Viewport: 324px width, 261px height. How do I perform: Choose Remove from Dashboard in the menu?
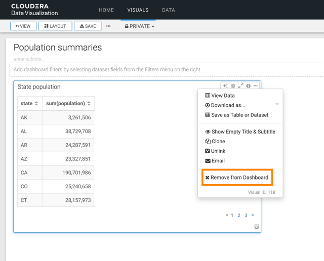click(237, 178)
